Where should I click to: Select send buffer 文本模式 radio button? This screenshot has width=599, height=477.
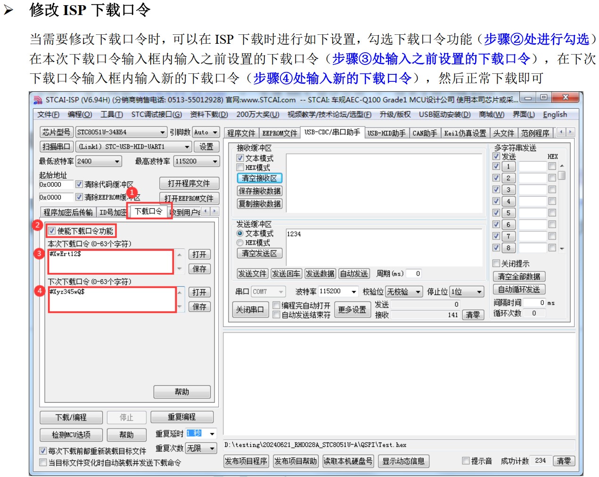pyautogui.click(x=240, y=233)
